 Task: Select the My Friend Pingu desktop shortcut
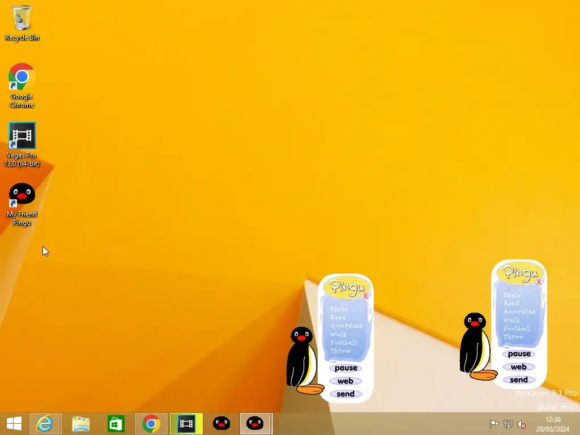pyautogui.click(x=22, y=204)
